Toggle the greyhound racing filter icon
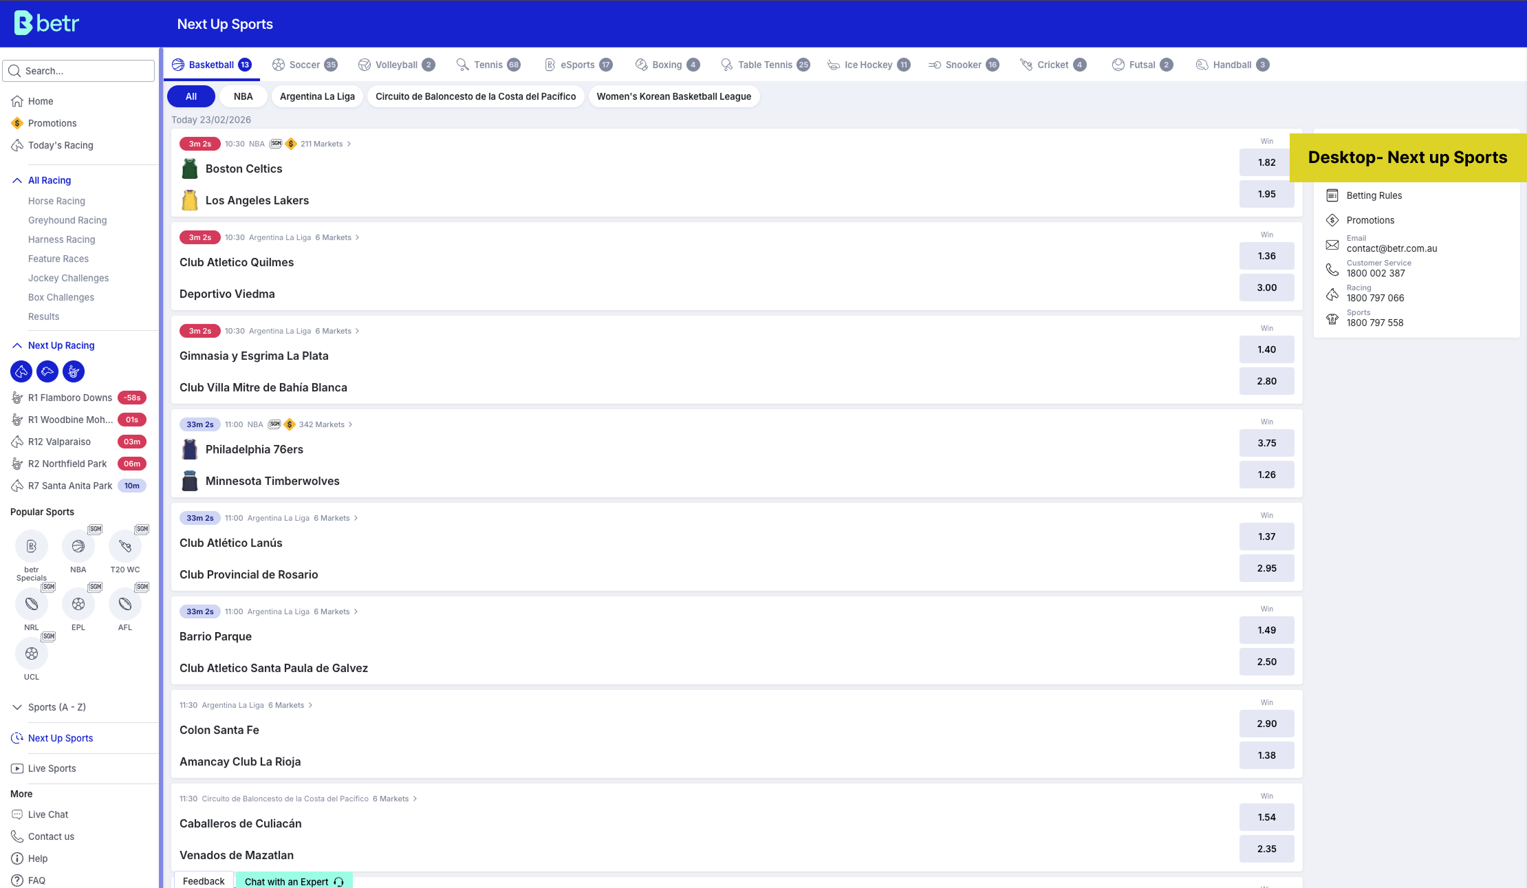This screenshot has height=888, width=1527. pos(47,371)
